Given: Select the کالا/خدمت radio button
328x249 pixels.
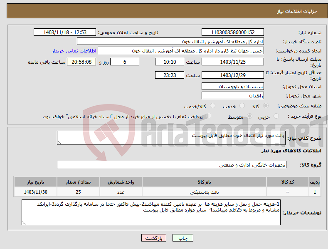Looking at the screenshot, I should (212, 106).
